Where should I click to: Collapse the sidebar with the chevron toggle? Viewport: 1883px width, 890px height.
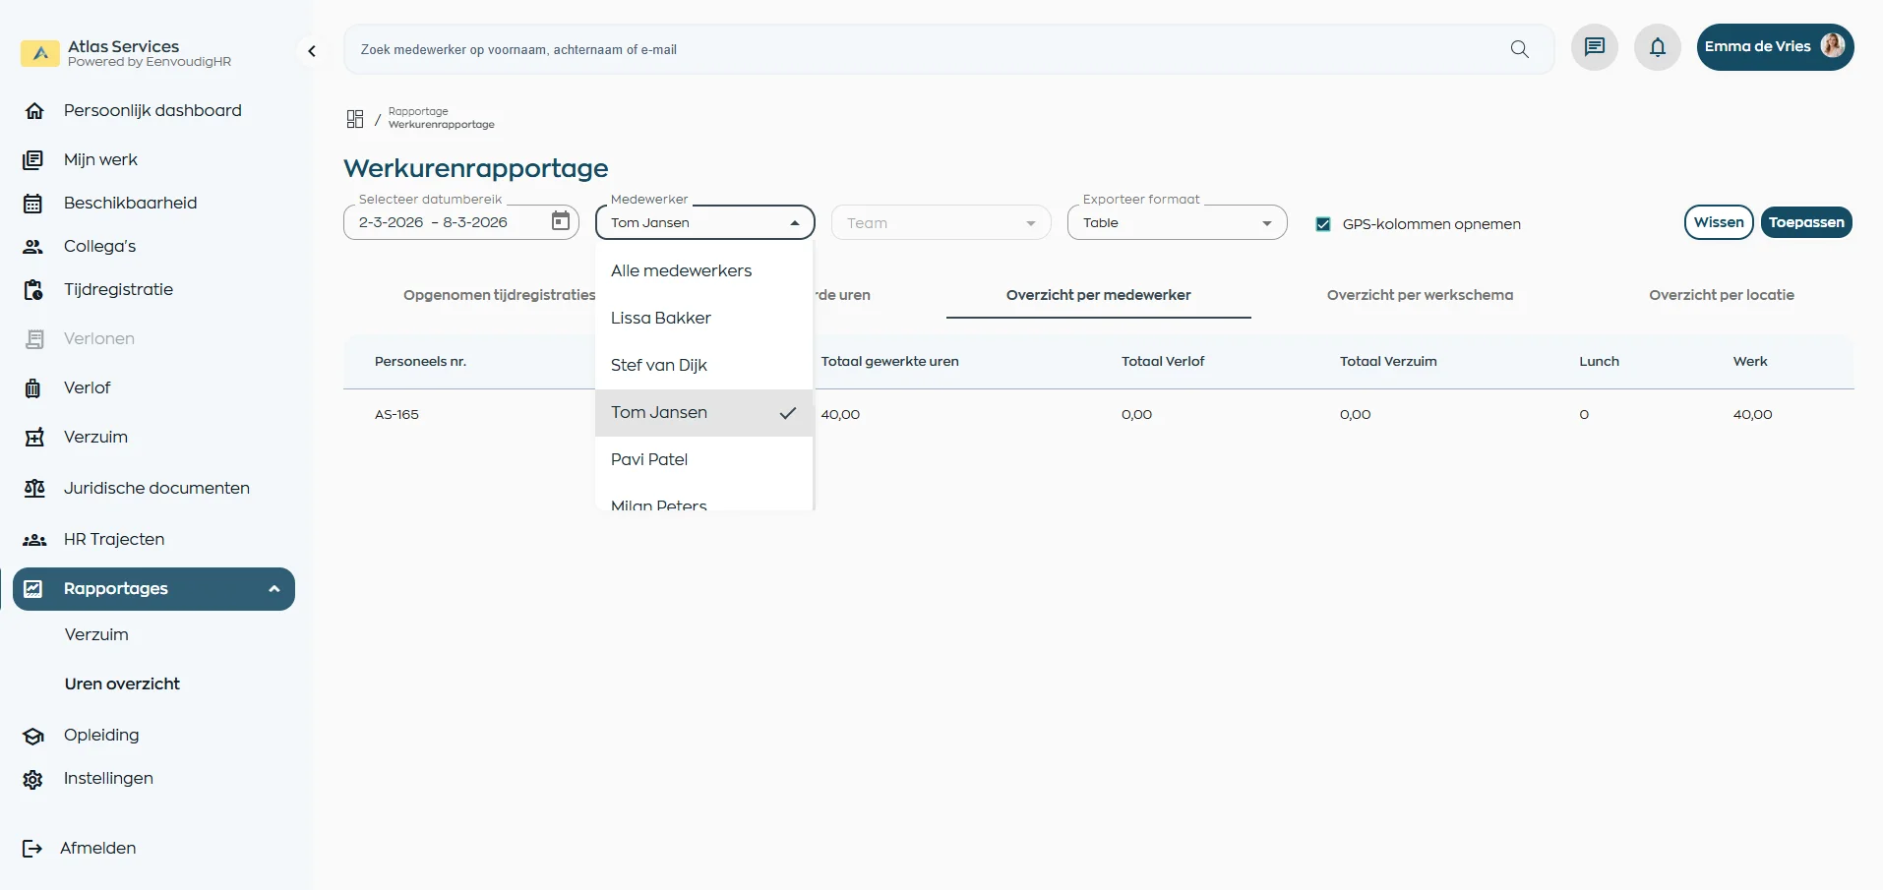(312, 50)
